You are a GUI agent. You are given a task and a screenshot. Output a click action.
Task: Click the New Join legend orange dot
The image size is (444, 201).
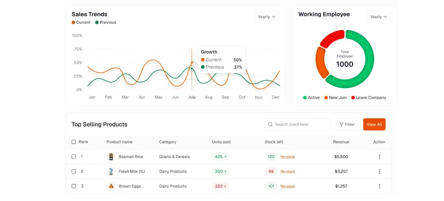click(x=326, y=97)
